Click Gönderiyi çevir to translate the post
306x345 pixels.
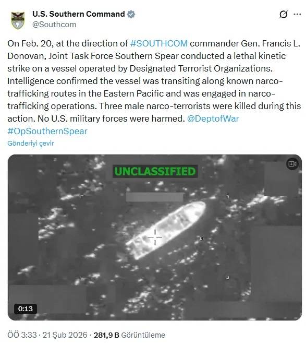[31, 143]
